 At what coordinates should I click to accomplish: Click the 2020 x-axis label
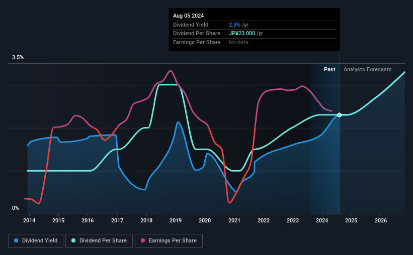pos(205,220)
